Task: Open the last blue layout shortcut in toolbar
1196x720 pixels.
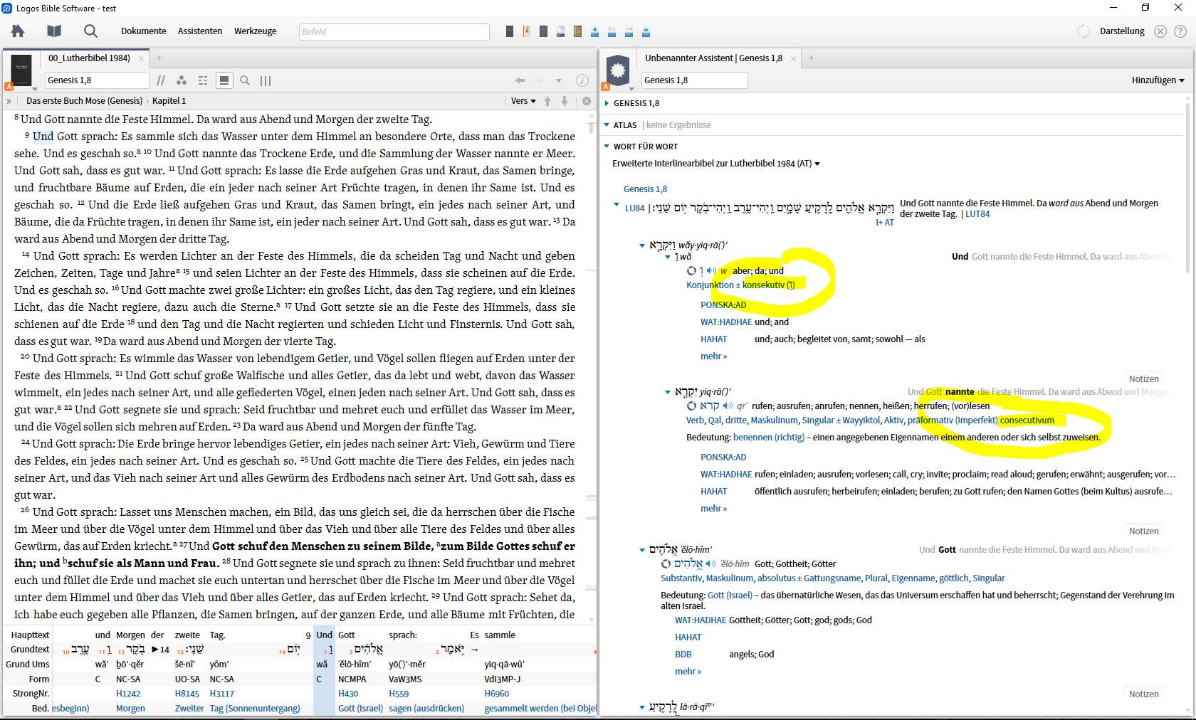Action: click(x=646, y=31)
